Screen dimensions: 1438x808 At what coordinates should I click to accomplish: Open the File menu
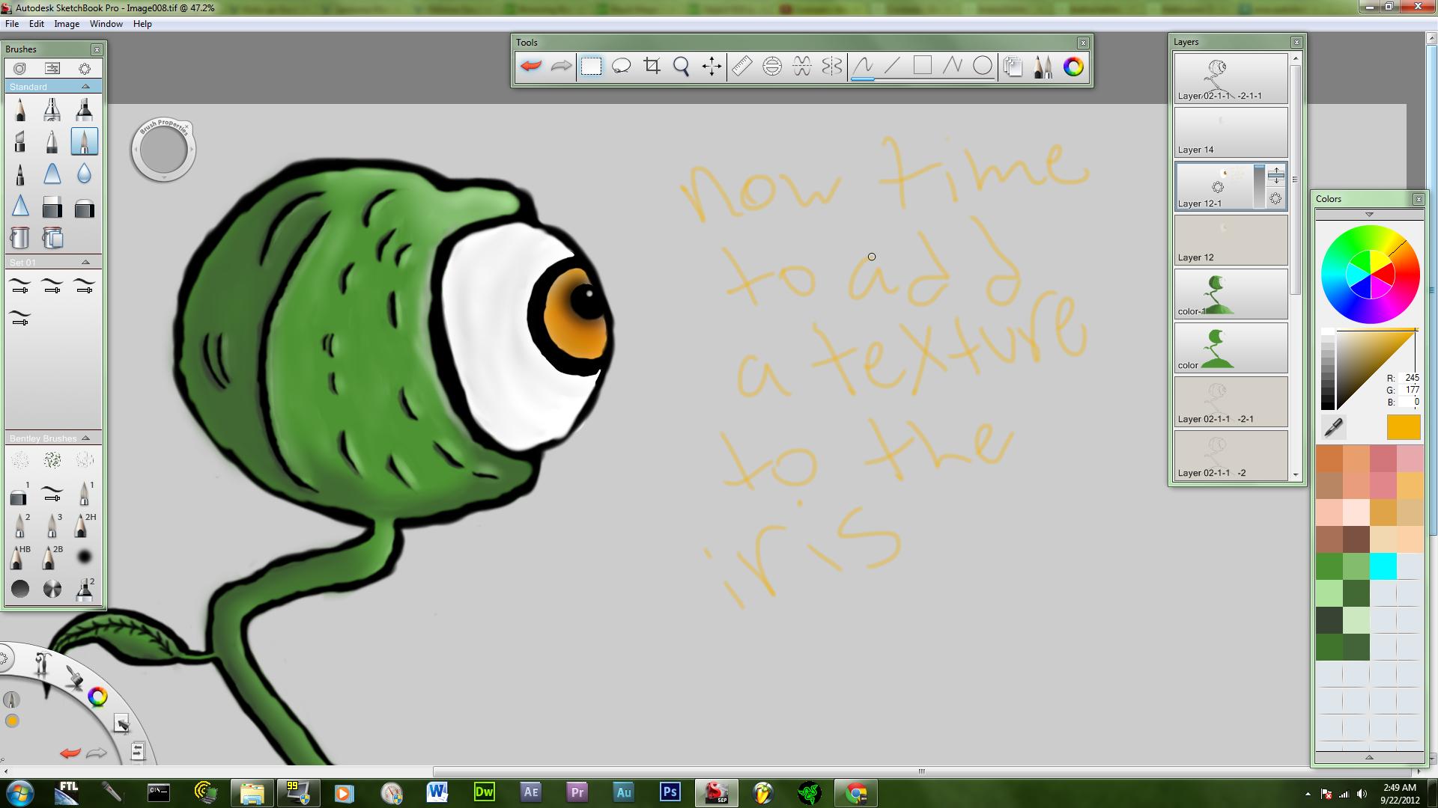[x=12, y=24]
